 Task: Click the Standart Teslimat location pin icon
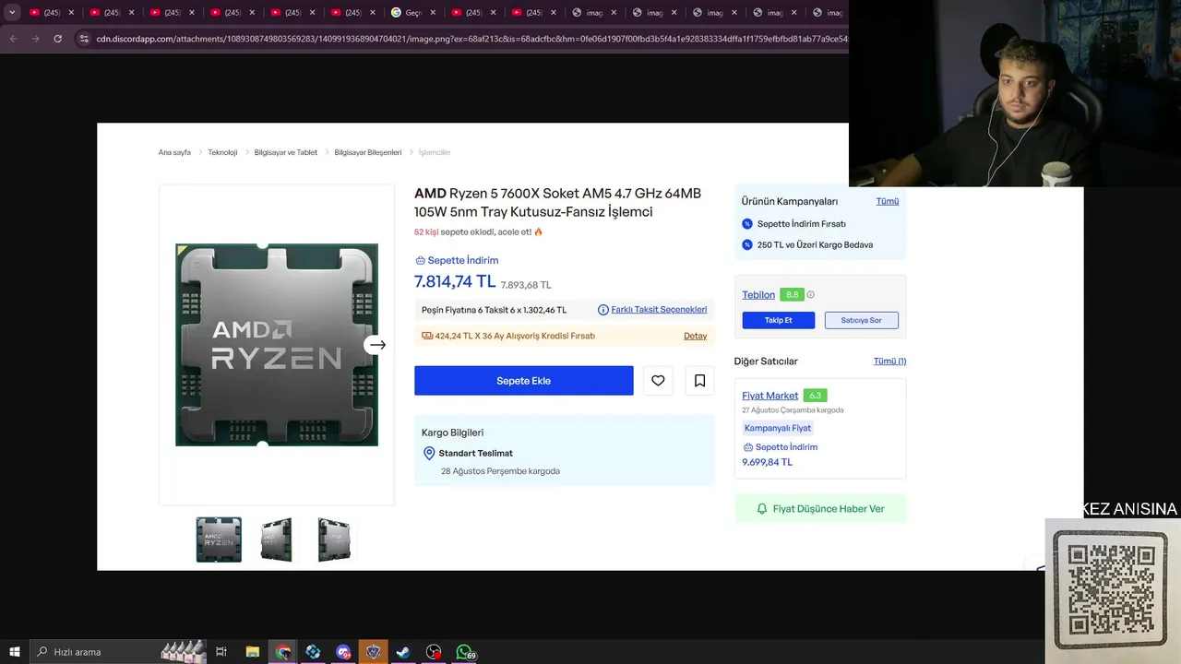(x=429, y=453)
